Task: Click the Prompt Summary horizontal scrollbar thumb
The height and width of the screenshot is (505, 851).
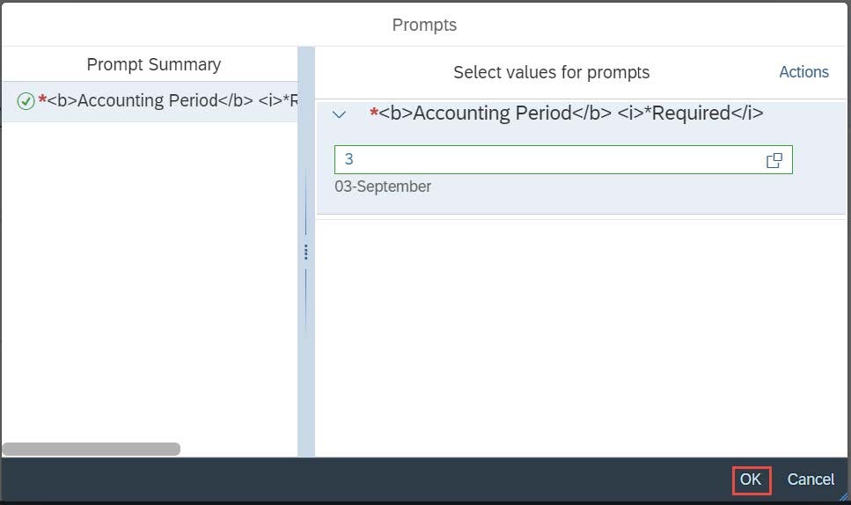Action: point(92,449)
